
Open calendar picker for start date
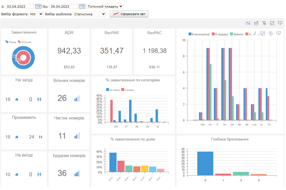(x=38, y=6)
